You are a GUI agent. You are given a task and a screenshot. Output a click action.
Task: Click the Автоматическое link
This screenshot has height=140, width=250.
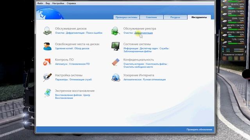132,79
